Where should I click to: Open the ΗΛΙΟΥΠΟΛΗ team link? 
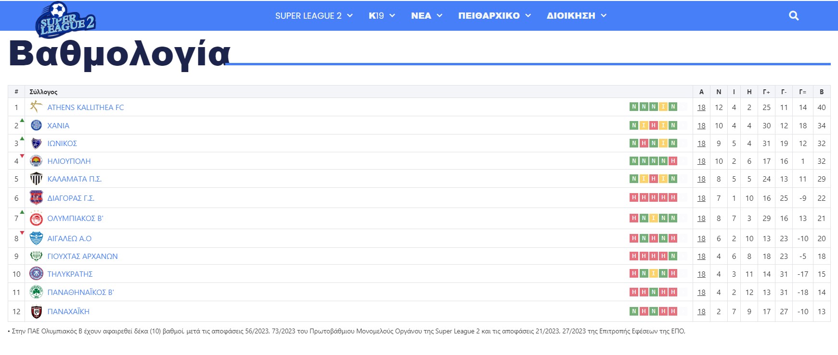tap(69, 161)
